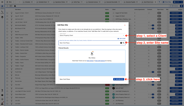Open the hamburger menu icon
The width and height of the screenshot is (184, 106).
pos(2,2)
